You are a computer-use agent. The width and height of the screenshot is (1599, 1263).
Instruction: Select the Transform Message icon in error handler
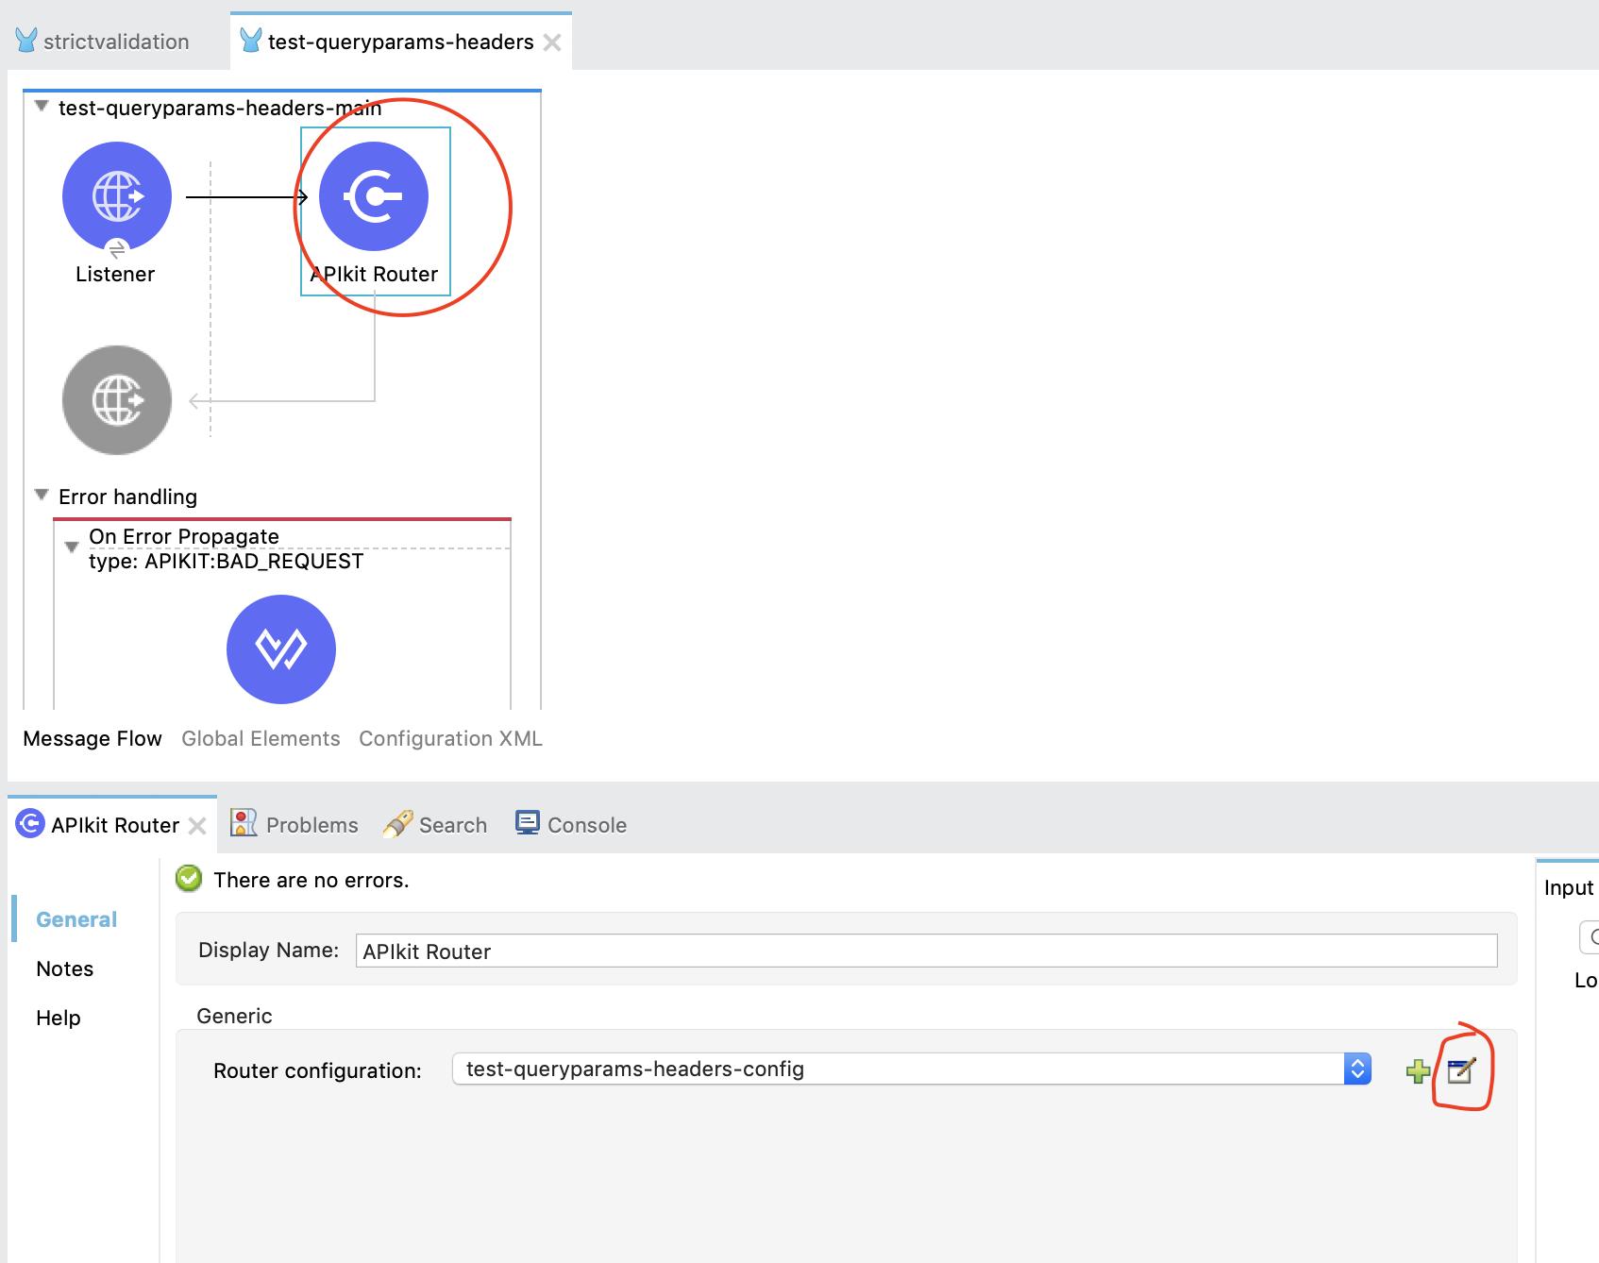(281, 649)
